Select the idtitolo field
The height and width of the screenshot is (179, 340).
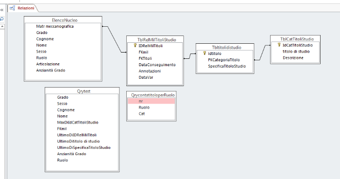(215, 54)
